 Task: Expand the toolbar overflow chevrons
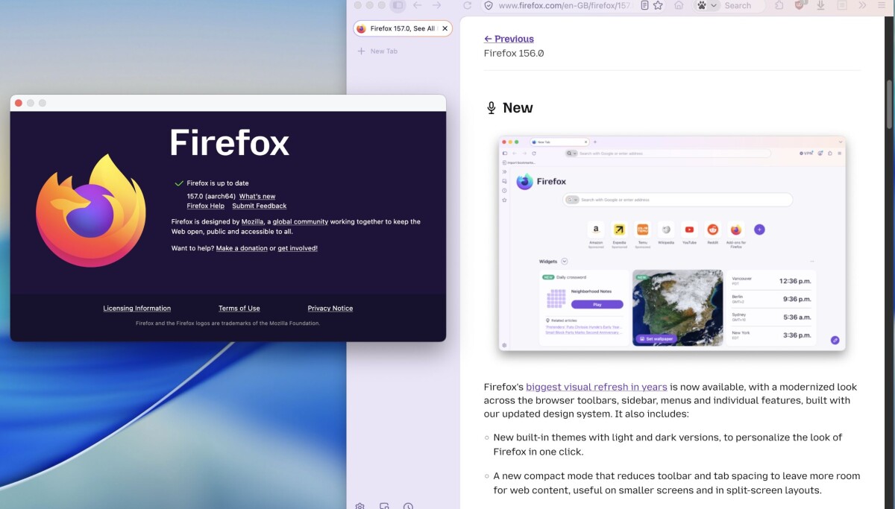coord(862,5)
